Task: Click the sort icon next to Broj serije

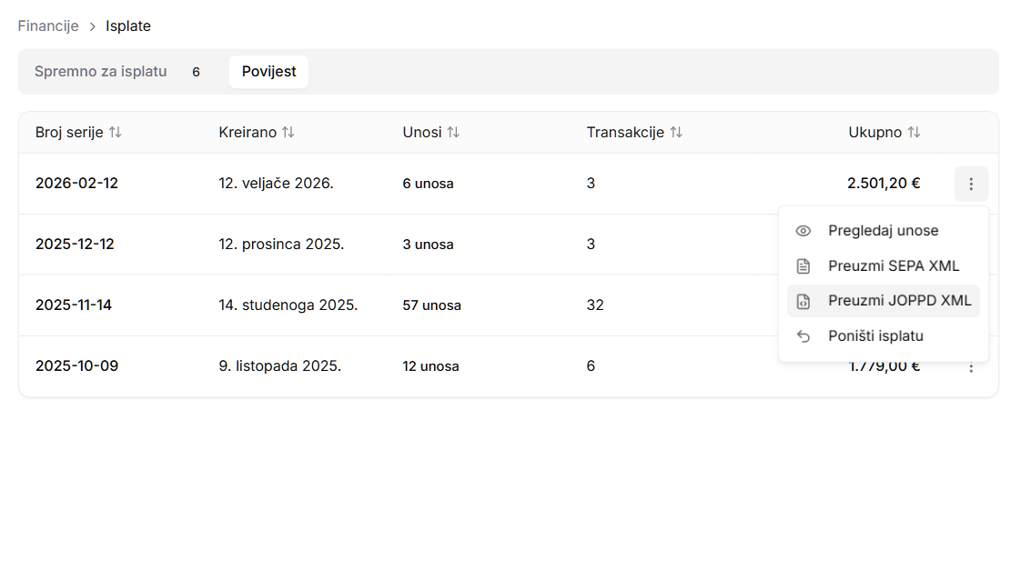Action: 115,133
